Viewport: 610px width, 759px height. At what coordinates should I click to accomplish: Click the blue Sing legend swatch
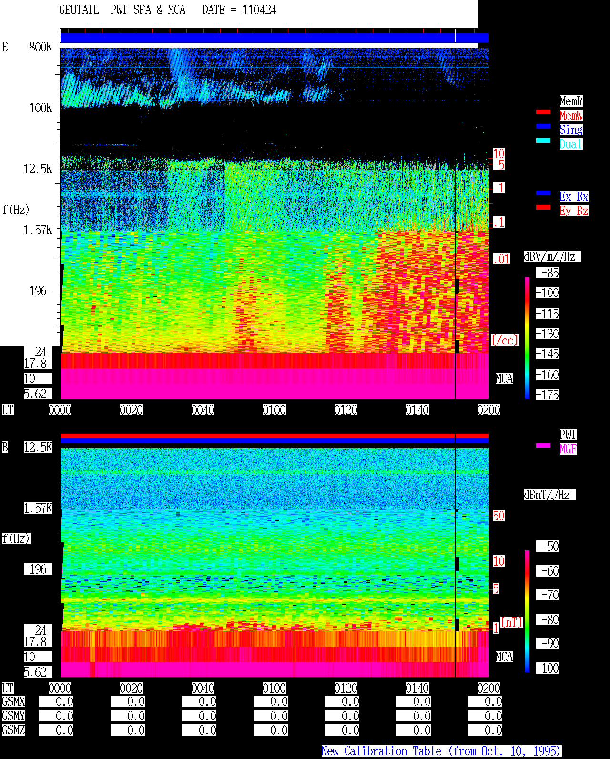[543, 126]
